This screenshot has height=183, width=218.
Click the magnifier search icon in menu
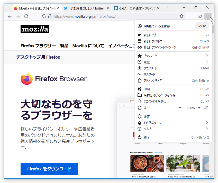[x=139, y=101]
